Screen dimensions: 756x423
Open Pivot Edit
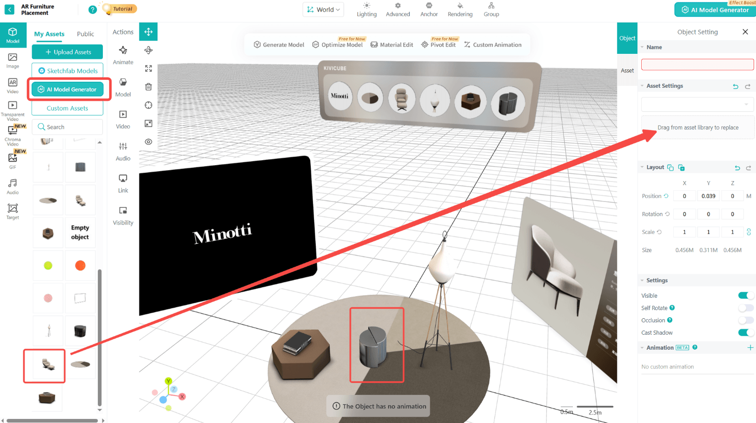pos(439,44)
